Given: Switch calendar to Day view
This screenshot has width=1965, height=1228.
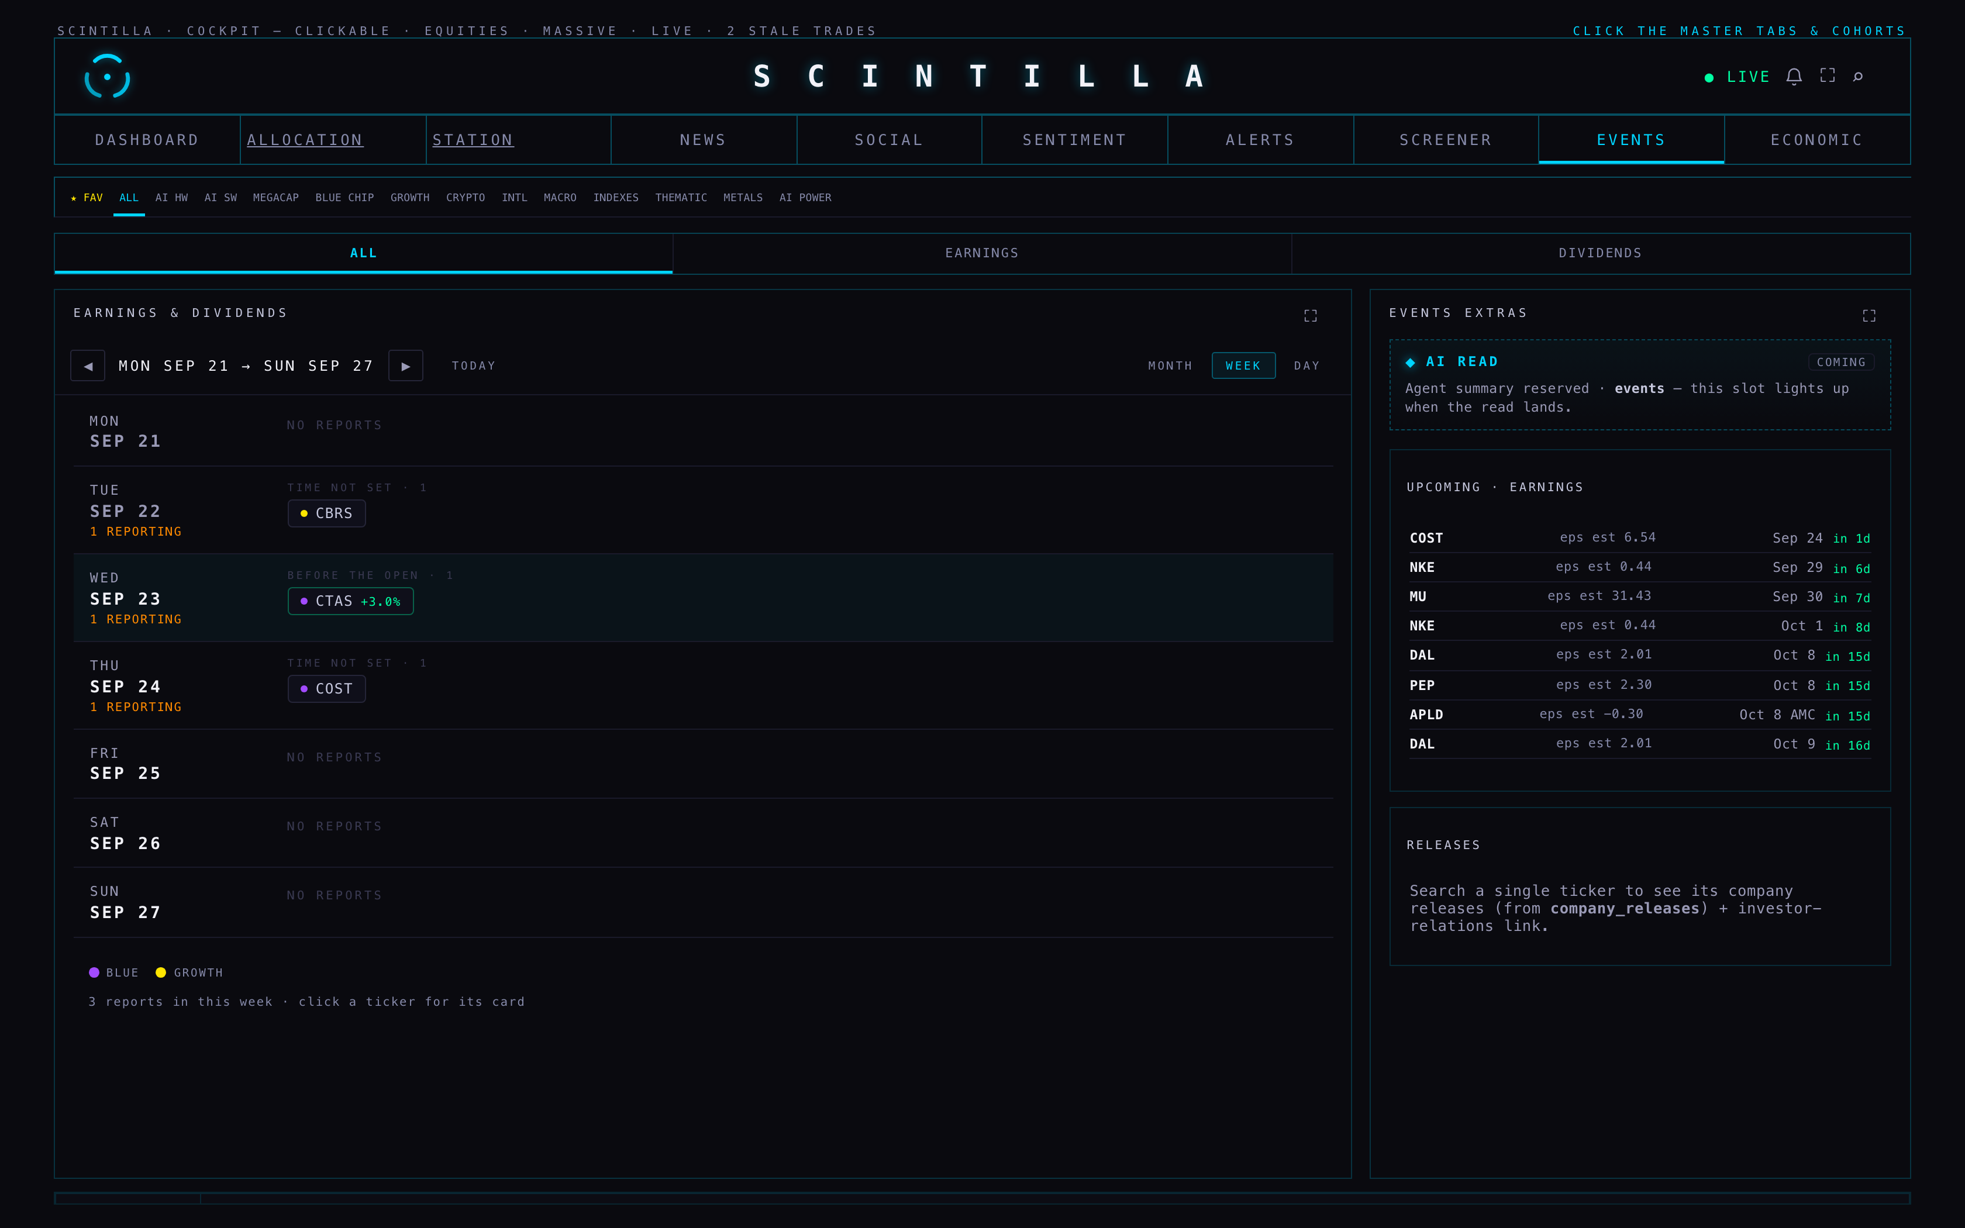Looking at the screenshot, I should [1306, 365].
